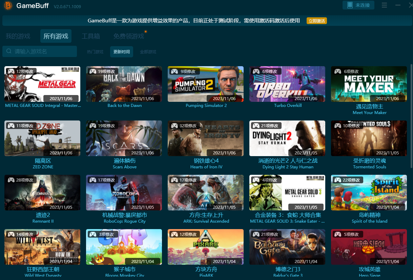Click the controller icon on Scars Above card
This screenshot has height=280, width=413.
92,126
